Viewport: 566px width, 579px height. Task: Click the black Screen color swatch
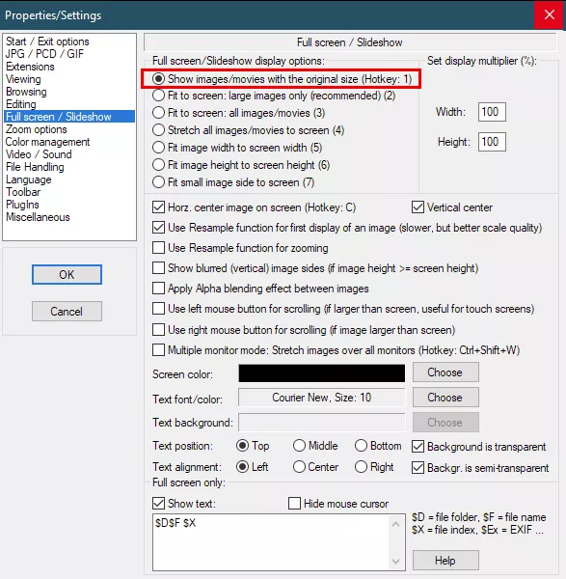pyautogui.click(x=322, y=373)
